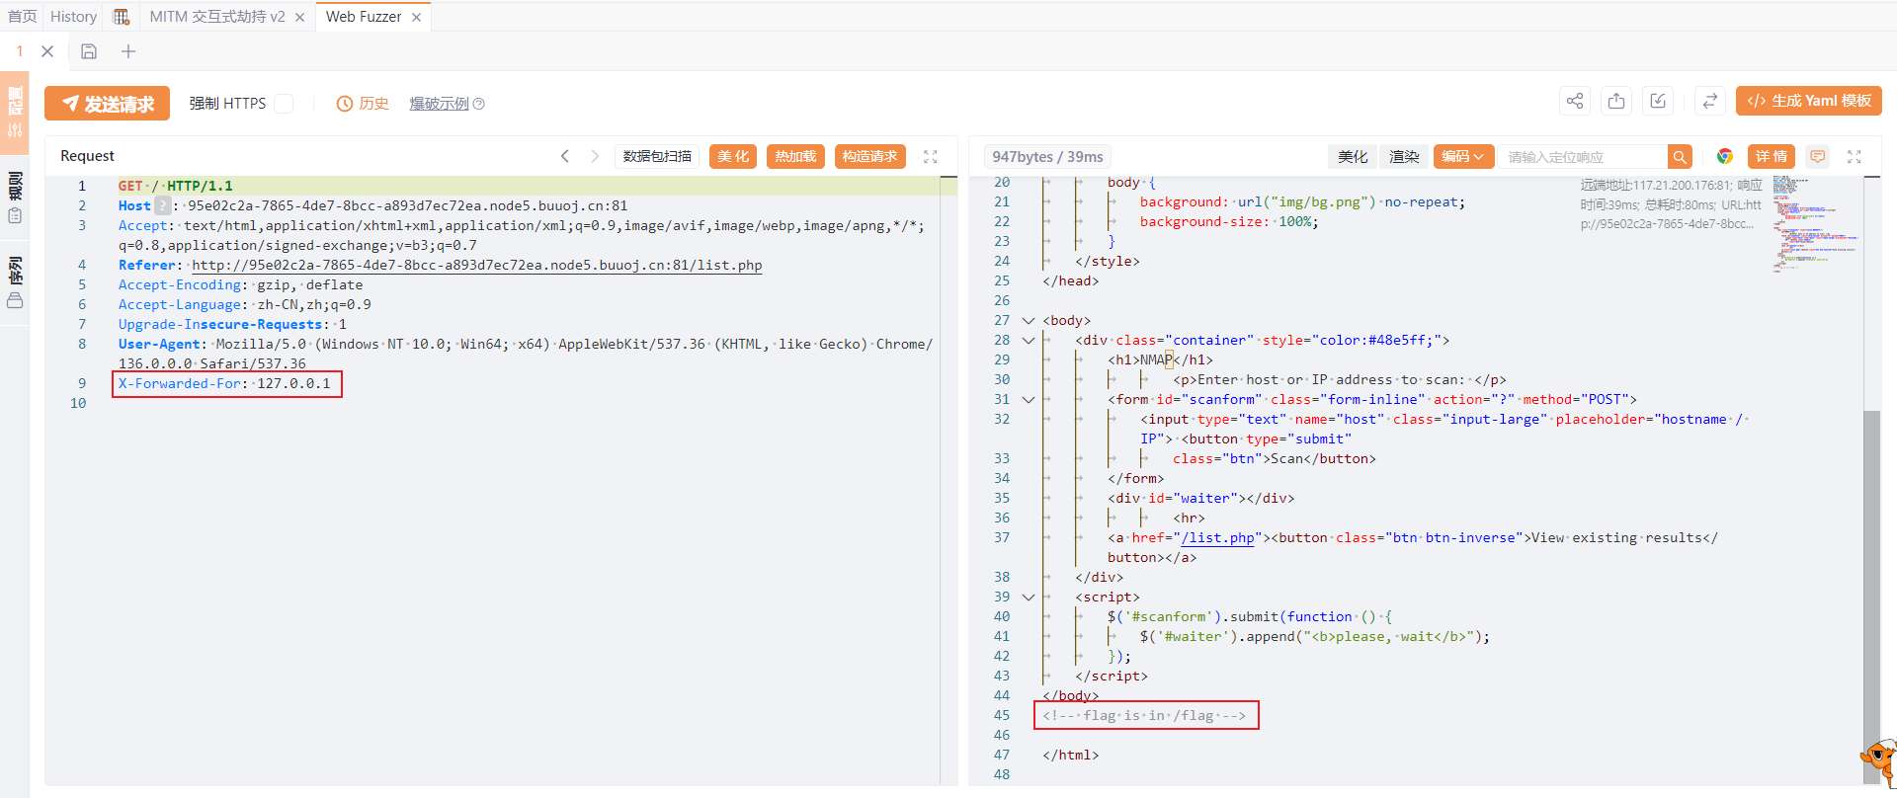This screenshot has width=1897, height=798.
Task: Click the orange search magnifier button
Action: (1680, 157)
